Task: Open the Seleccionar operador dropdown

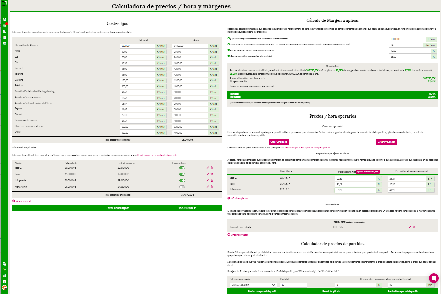Action: click(254, 285)
